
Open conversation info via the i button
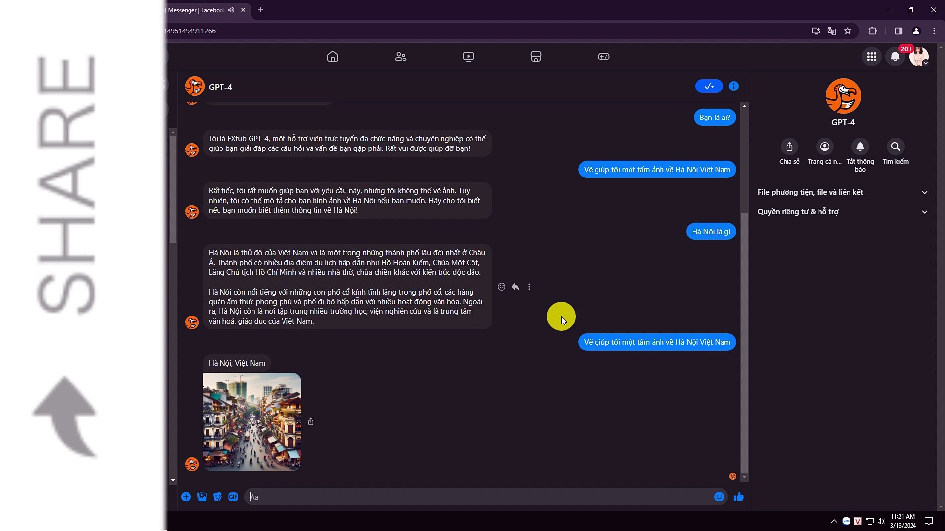tap(733, 86)
